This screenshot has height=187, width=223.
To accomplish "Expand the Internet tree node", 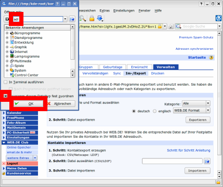I will coord(7,51).
